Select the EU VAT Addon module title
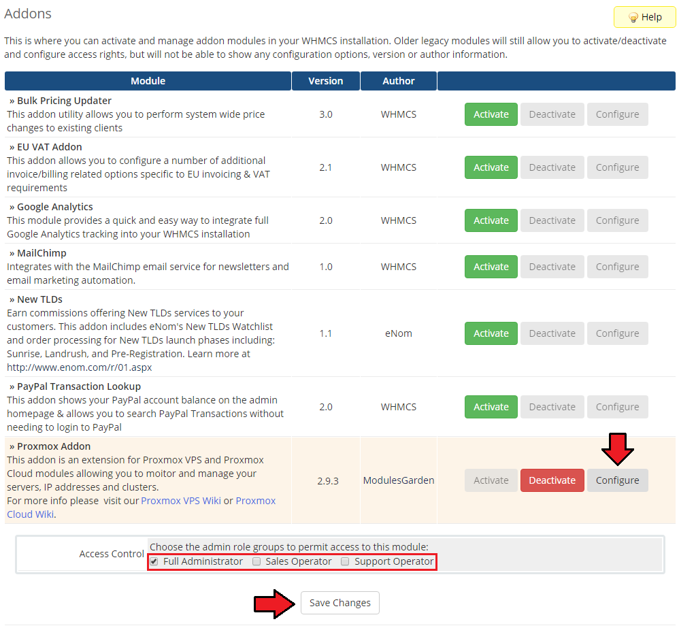Viewport: 679px width, 628px height. [50, 147]
